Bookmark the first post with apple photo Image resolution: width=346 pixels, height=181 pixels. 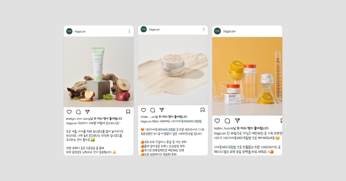click(128, 112)
